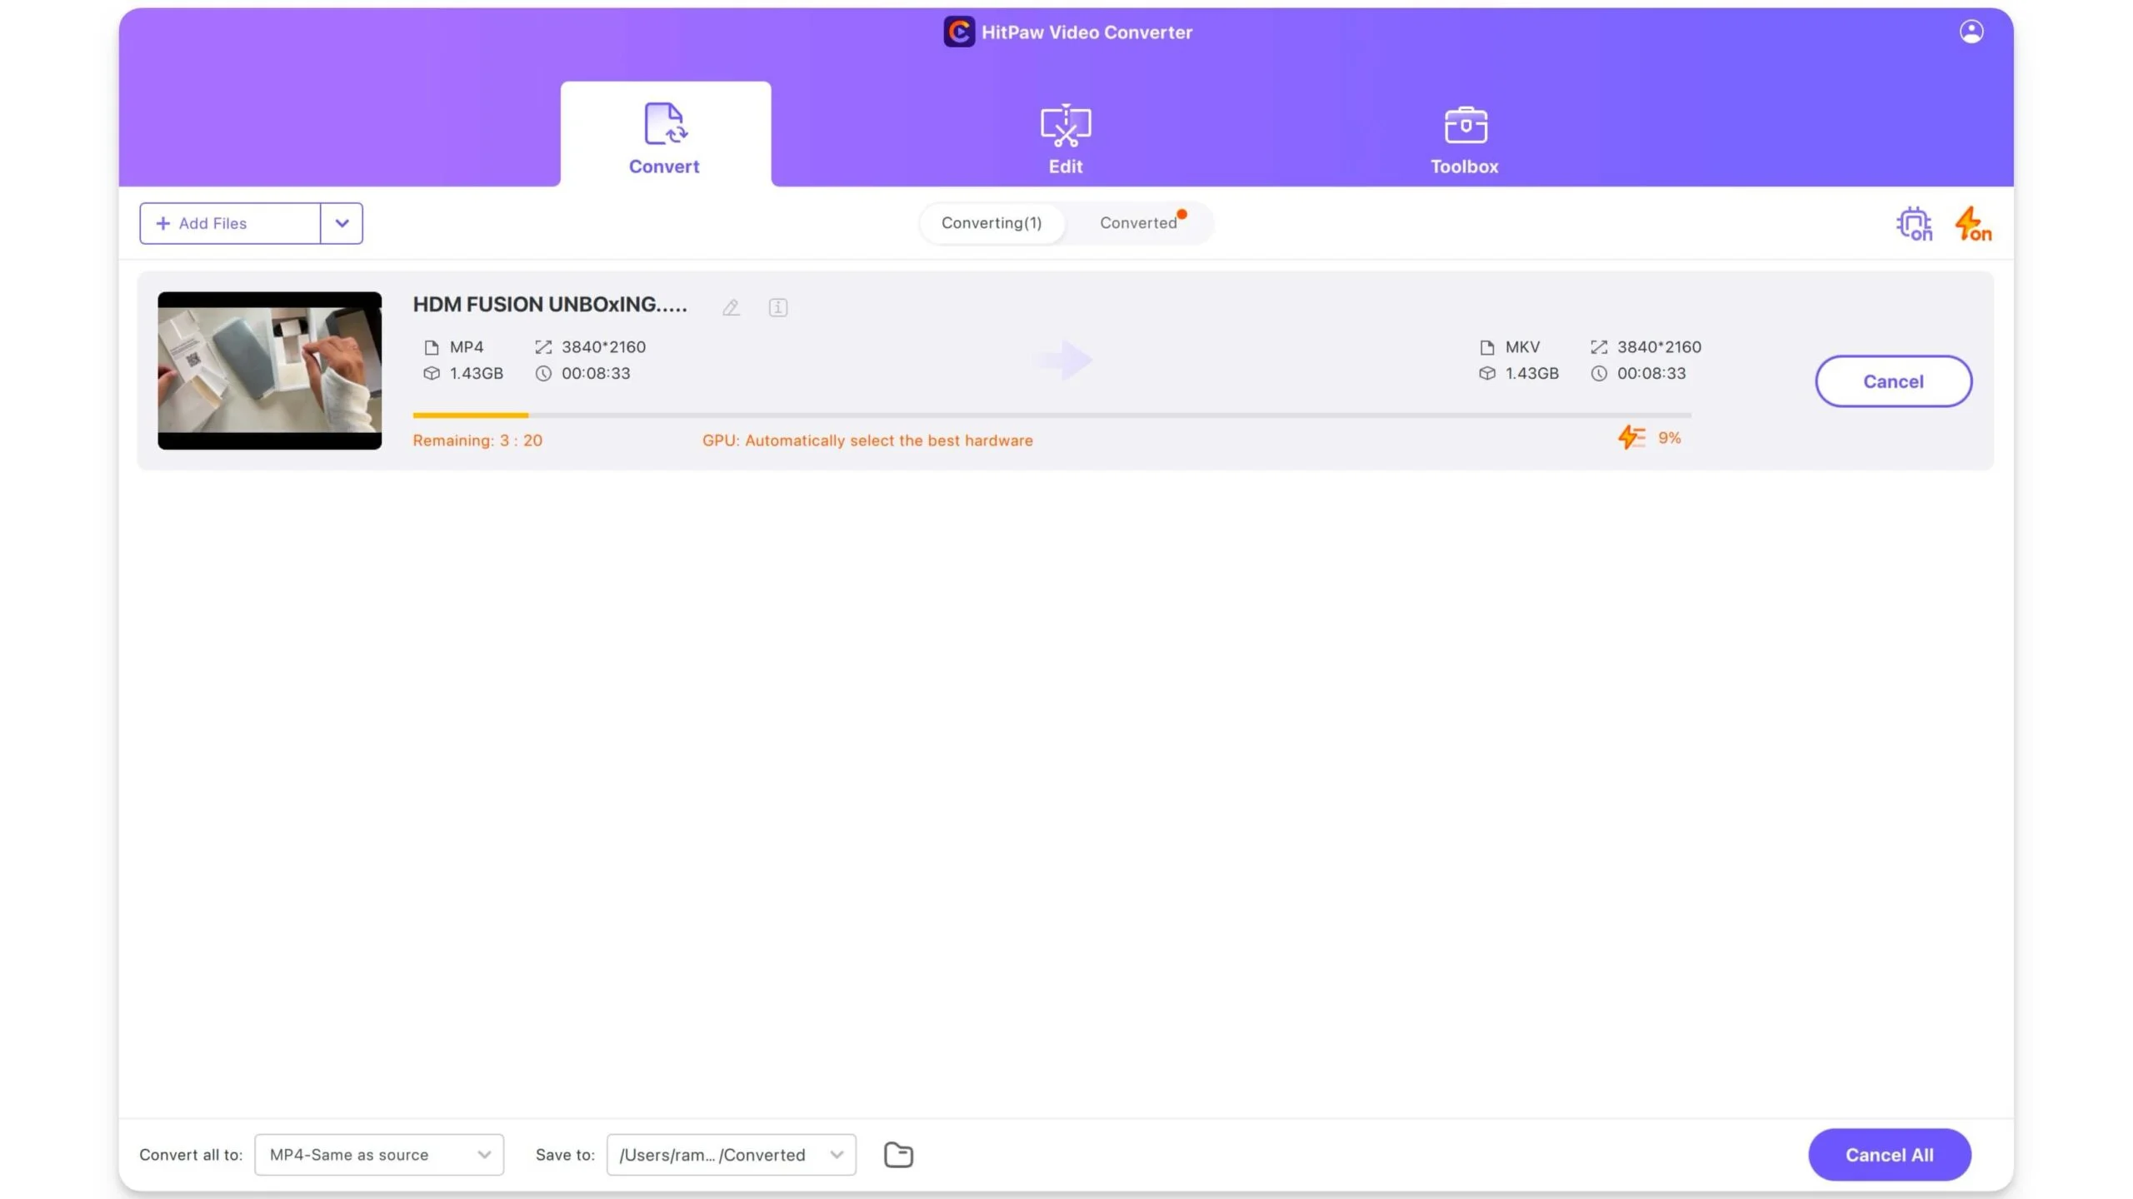
Task: Open Convert all to format dropdown
Action: (379, 1155)
